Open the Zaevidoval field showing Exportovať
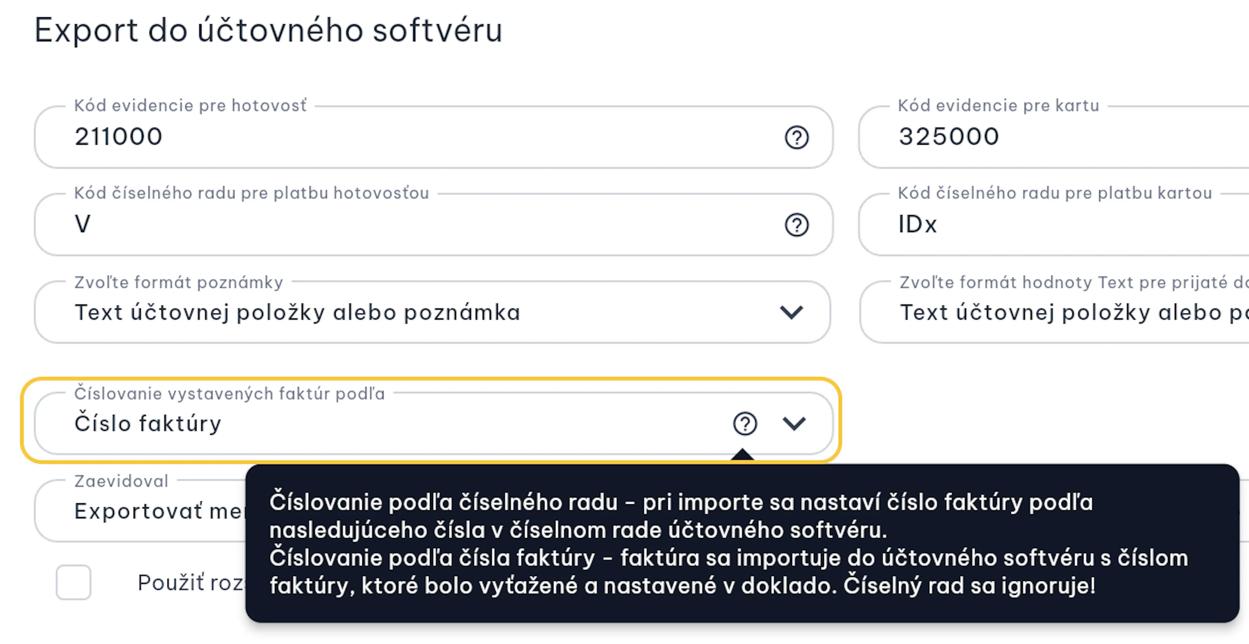 (x=141, y=511)
